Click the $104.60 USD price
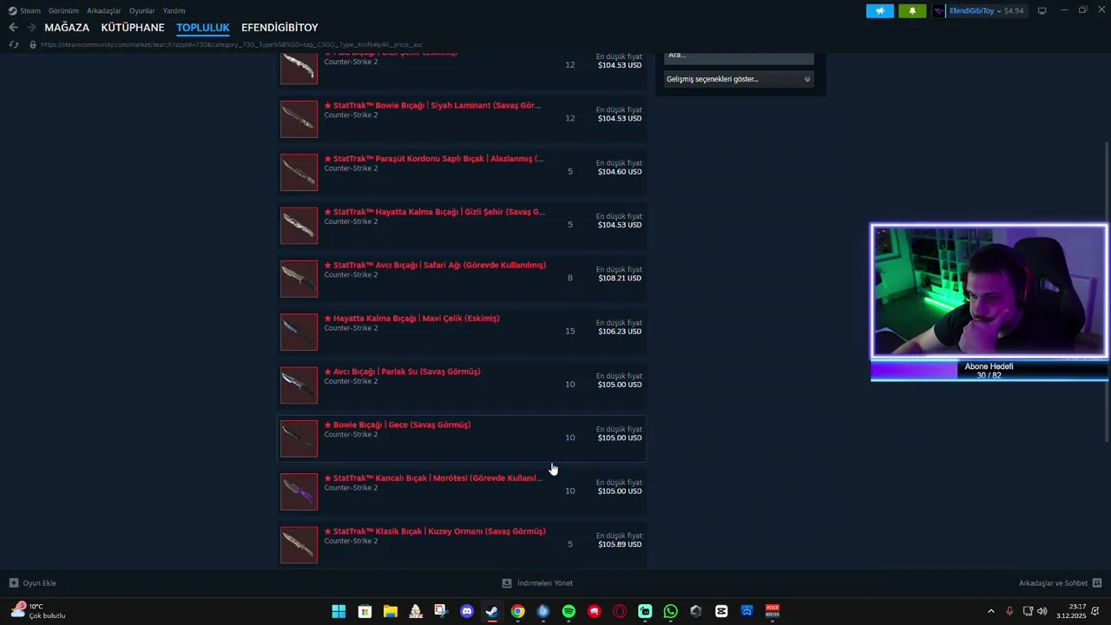The image size is (1111, 625). (620, 171)
